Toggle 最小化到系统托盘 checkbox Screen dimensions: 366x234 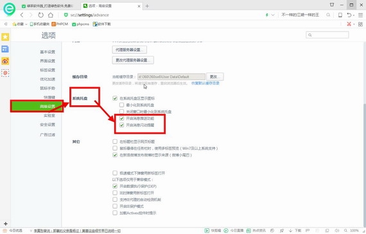point(121,105)
